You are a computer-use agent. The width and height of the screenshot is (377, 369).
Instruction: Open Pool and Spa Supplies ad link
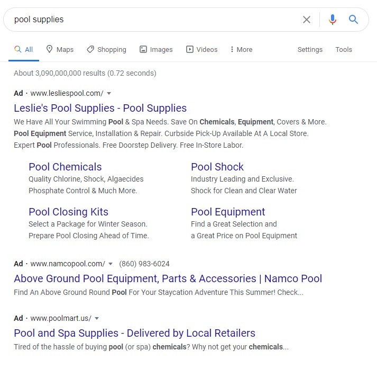(135, 333)
